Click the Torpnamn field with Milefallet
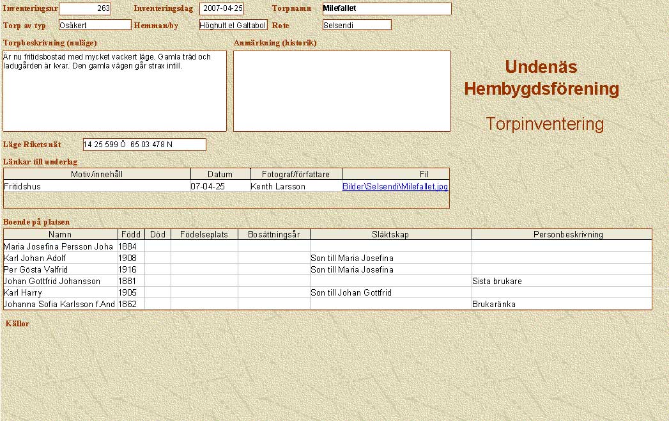This screenshot has height=421, width=669. [x=387, y=9]
